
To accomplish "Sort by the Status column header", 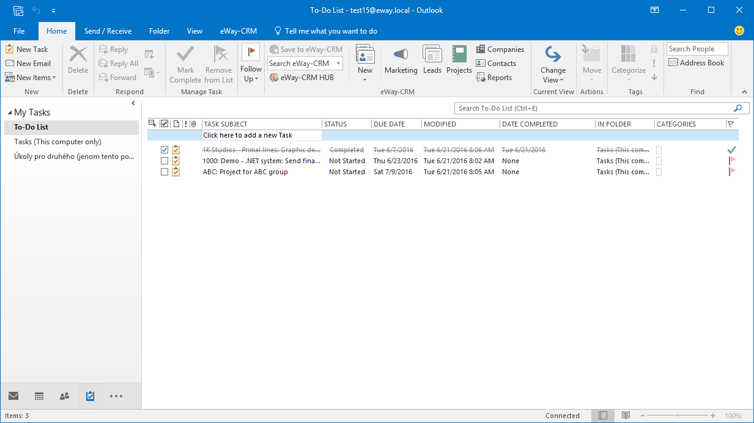I will [347, 124].
